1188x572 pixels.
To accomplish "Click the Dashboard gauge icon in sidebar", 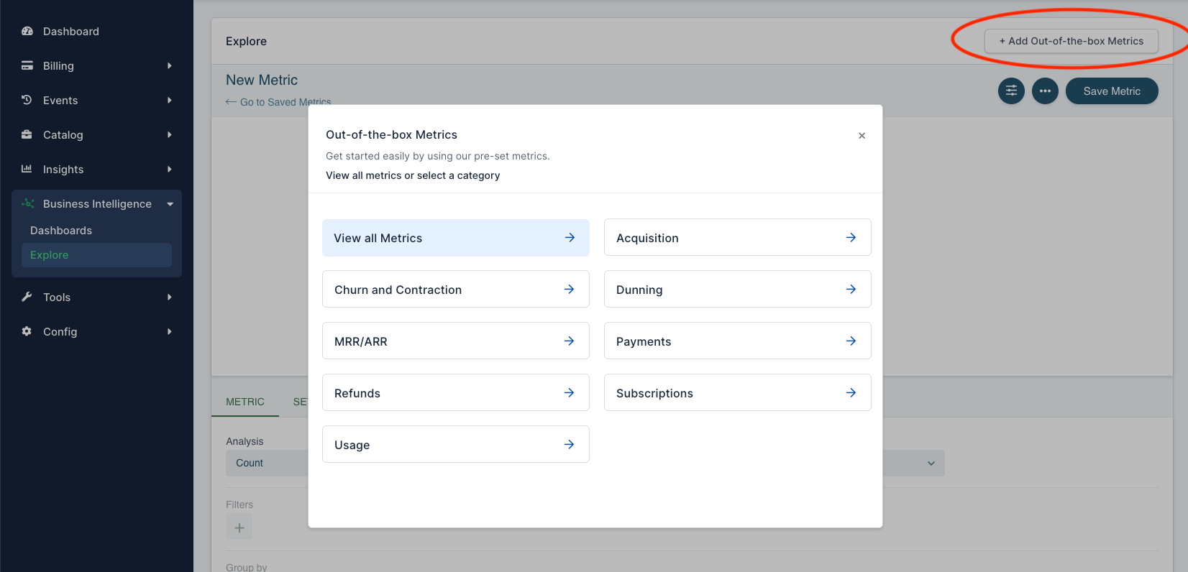I will [27, 32].
